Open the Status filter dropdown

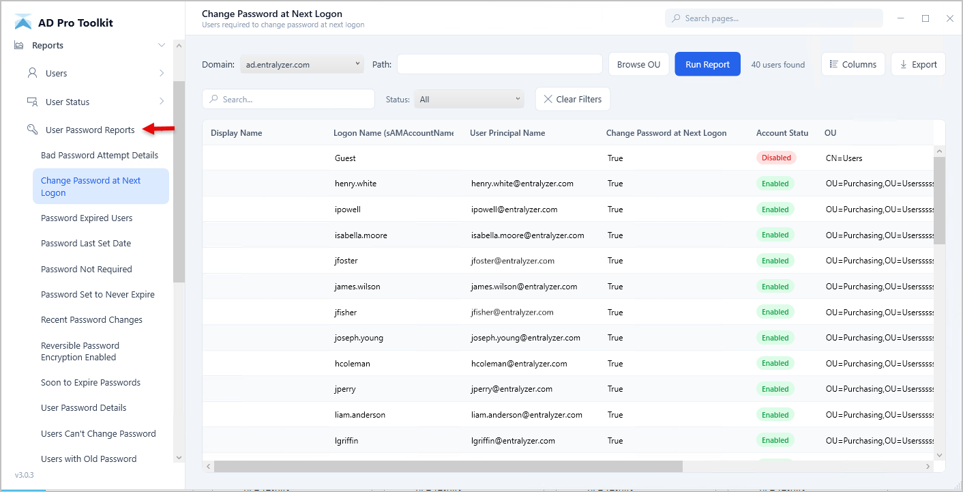[x=469, y=98]
